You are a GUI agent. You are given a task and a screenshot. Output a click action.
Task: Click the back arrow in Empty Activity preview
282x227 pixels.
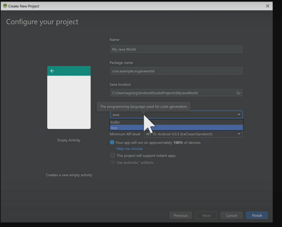coord(52,71)
